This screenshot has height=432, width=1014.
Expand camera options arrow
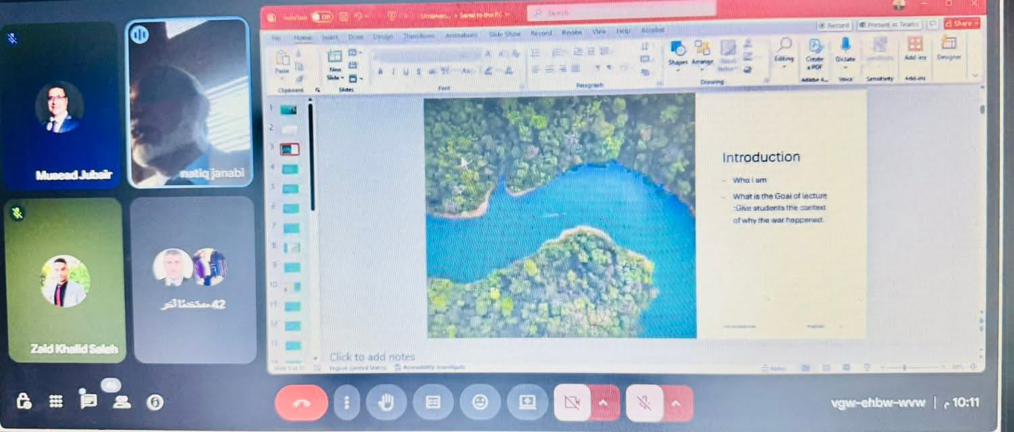point(604,404)
